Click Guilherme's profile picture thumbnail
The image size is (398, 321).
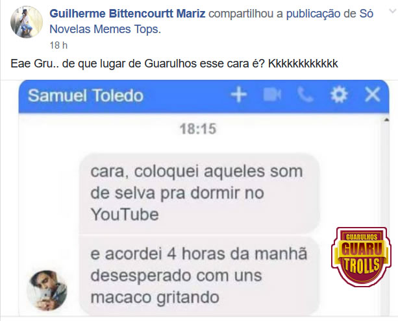click(27, 22)
